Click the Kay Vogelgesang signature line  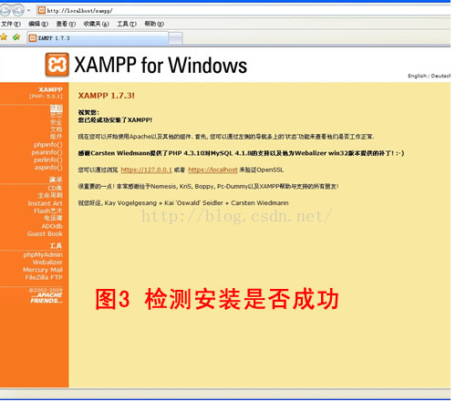coord(183,203)
